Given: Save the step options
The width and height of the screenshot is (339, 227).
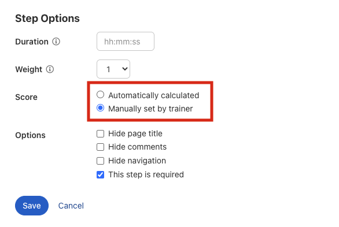Looking at the screenshot, I should point(32,206).
